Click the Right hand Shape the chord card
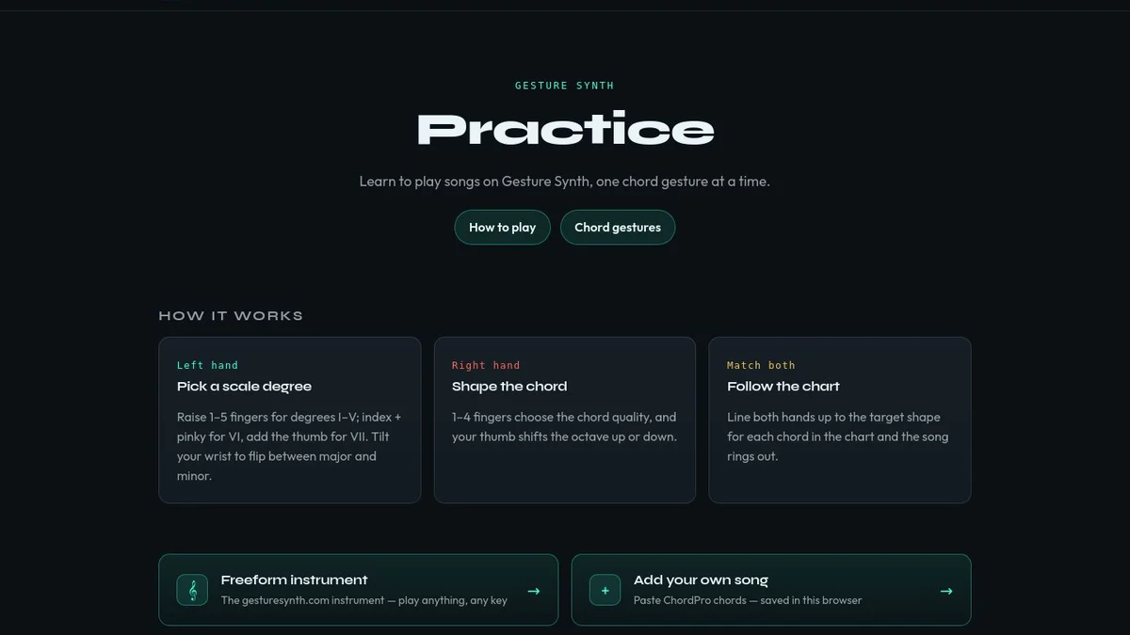 (x=565, y=420)
